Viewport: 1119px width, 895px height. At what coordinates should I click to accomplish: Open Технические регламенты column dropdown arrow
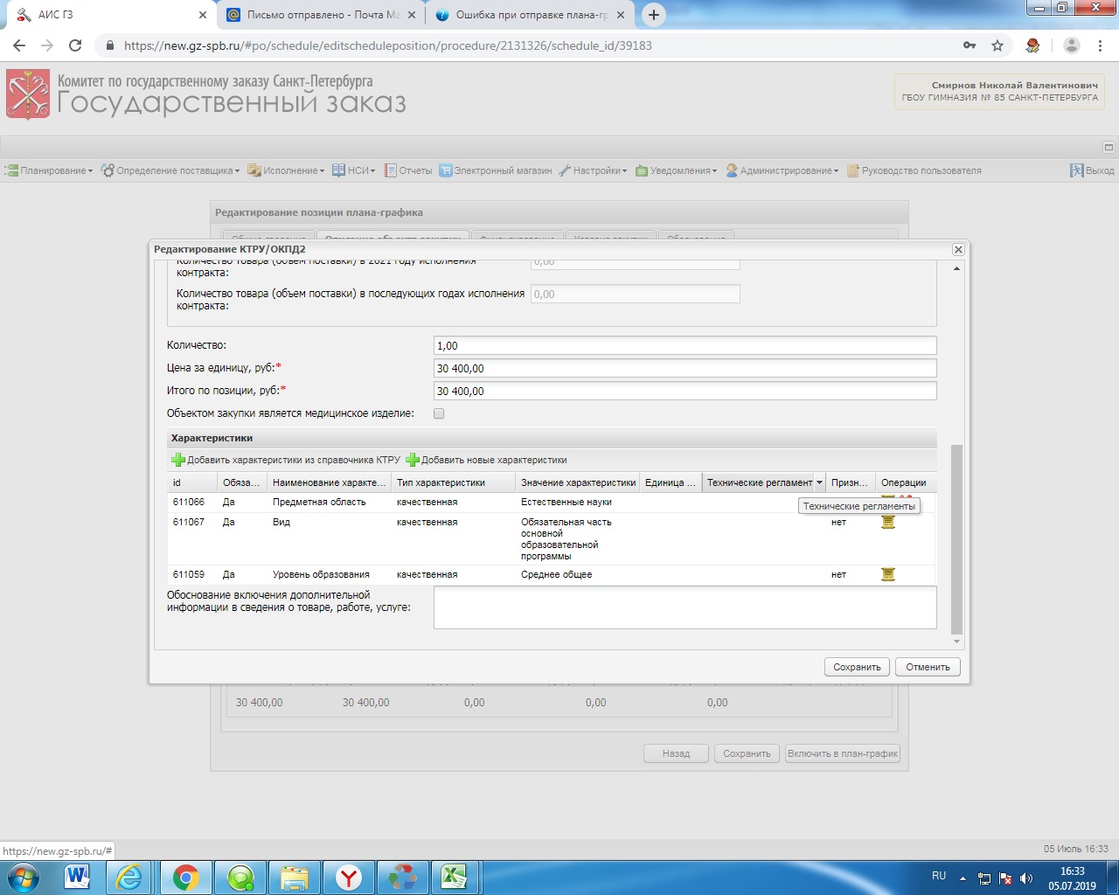pyautogui.click(x=819, y=483)
